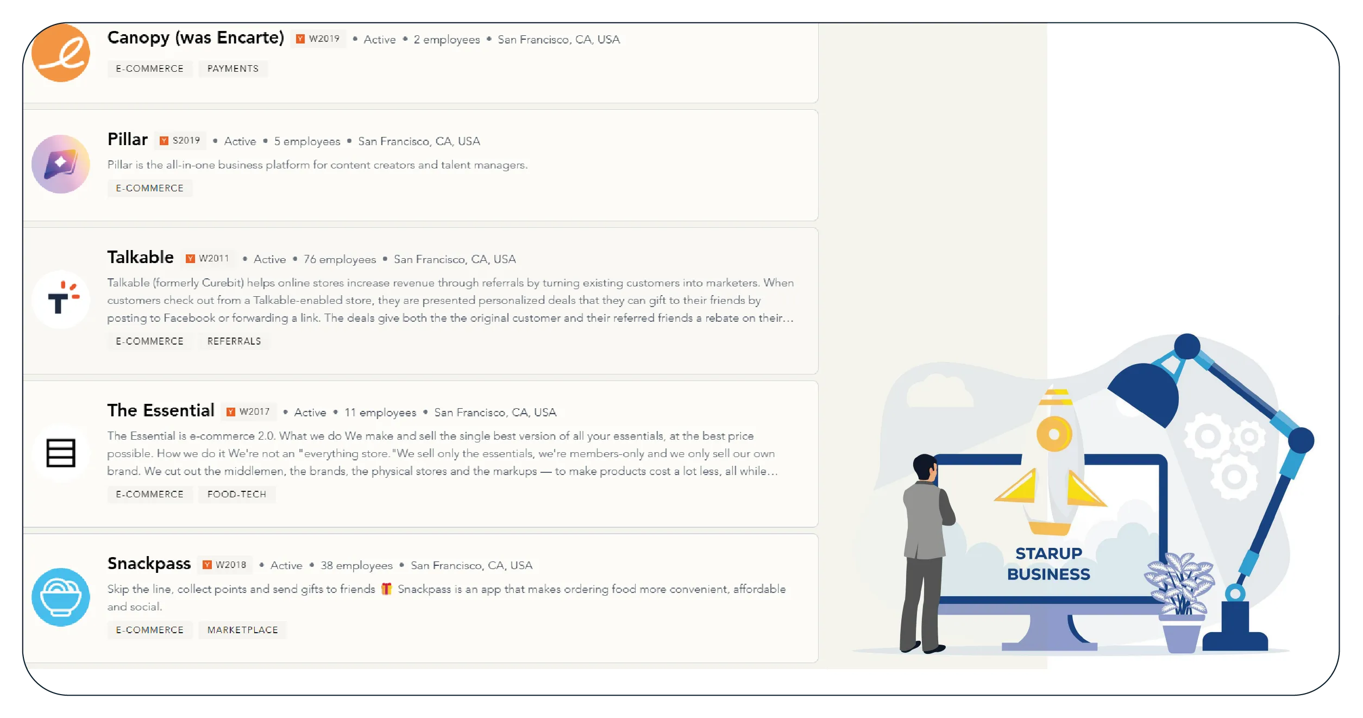This screenshot has height=718, width=1363.
Task: Click the blue Snackpass bowl logo
Action: [x=60, y=597]
